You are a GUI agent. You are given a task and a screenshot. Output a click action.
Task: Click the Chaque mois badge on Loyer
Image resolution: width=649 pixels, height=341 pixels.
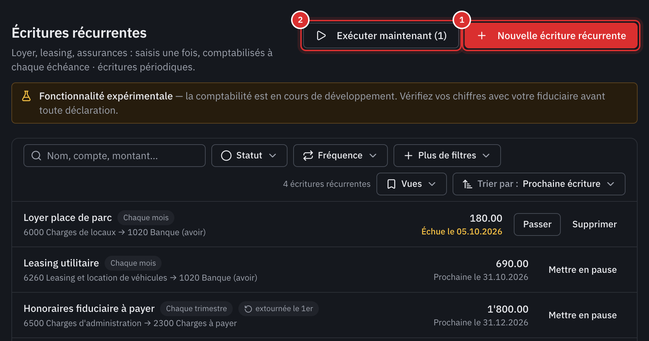click(x=146, y=218)
